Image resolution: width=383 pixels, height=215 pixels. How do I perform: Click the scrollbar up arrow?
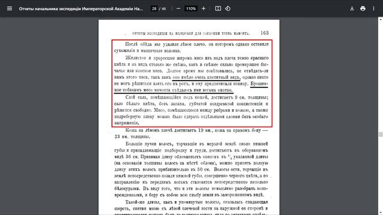point(381,19)
